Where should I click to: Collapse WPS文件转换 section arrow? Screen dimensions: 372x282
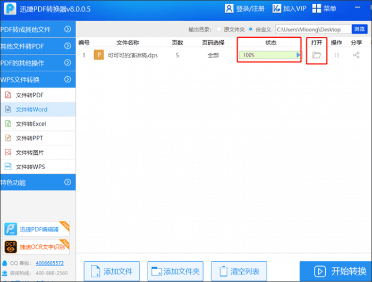click(67, 79)
